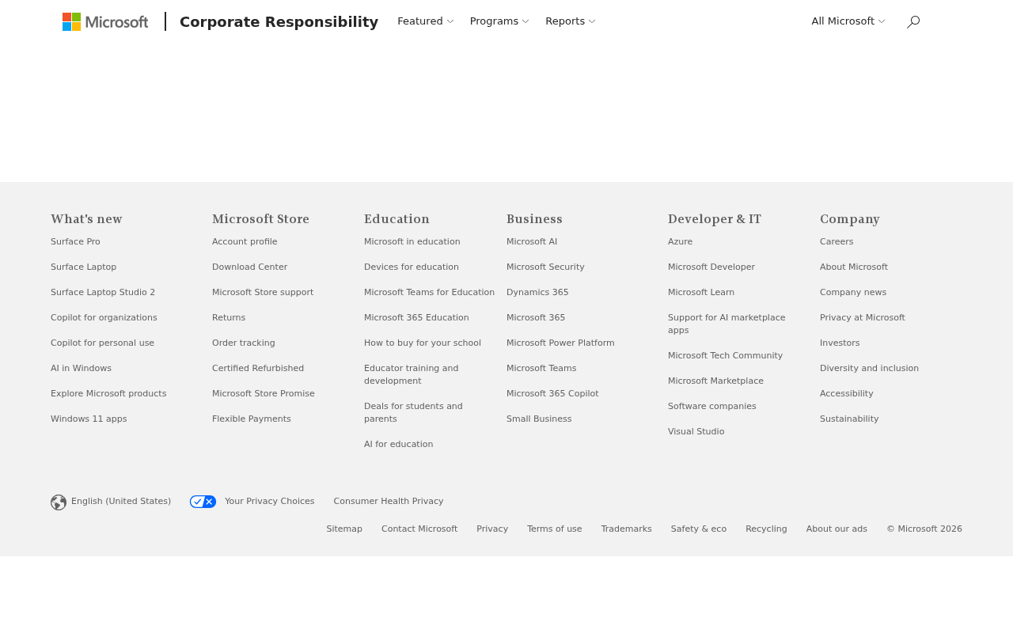Open Account profile link
The height and width of the screenshot is (633, 1013).
coord(245,242)
